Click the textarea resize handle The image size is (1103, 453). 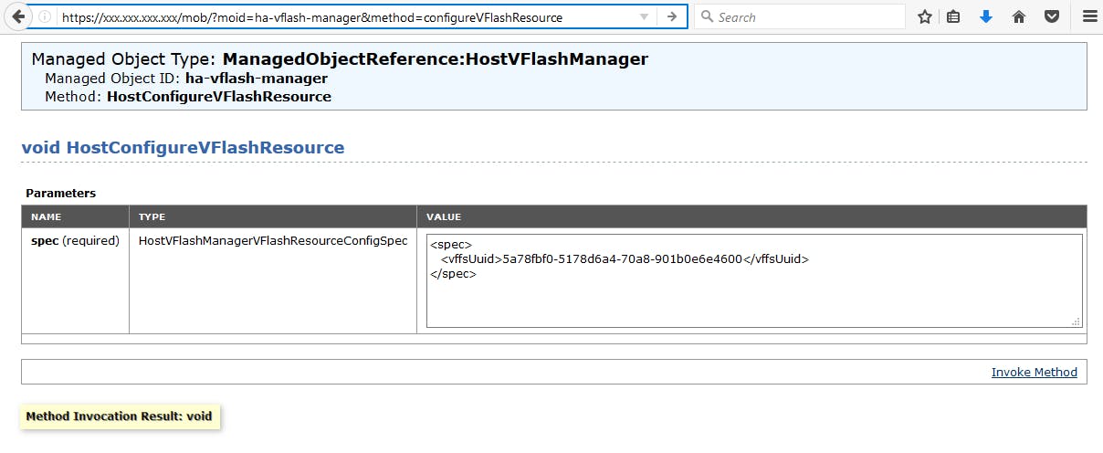coord(1076,321)
